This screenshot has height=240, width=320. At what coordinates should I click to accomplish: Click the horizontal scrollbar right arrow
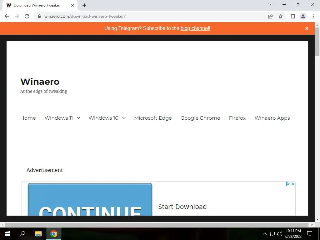tap(312, 225)
